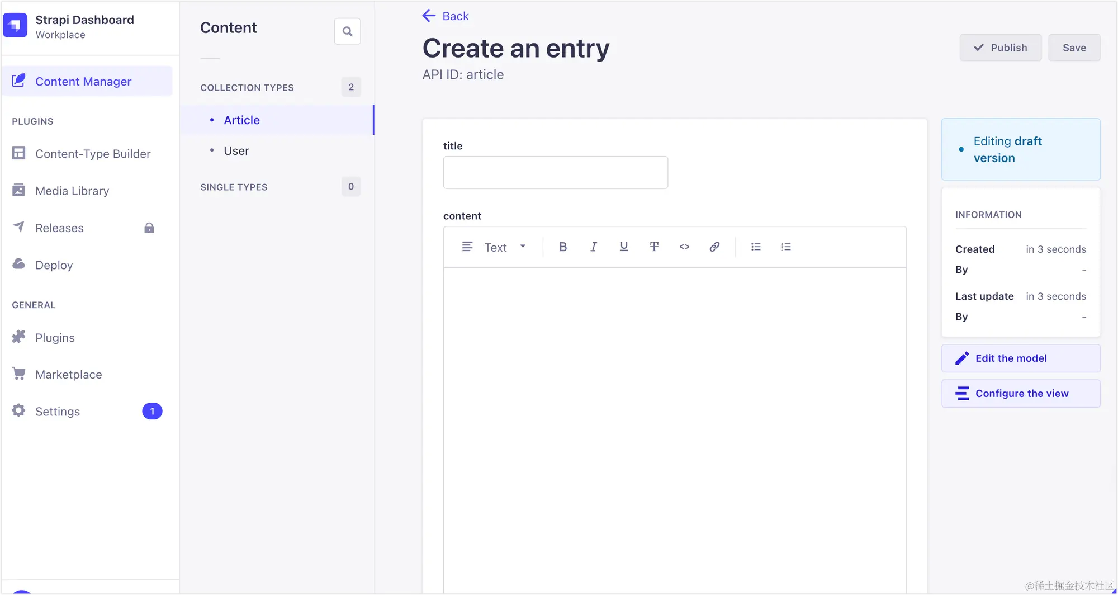Toggle italic formatting
The width and height of the screenshot is (1118, 595).
point(594,247)
